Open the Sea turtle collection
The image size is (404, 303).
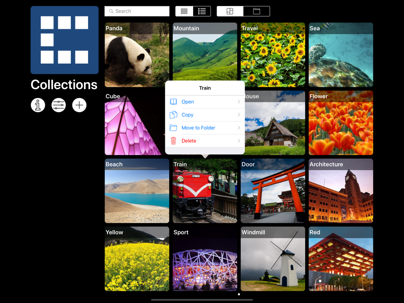pyautogui.click(x=341, y=55)
